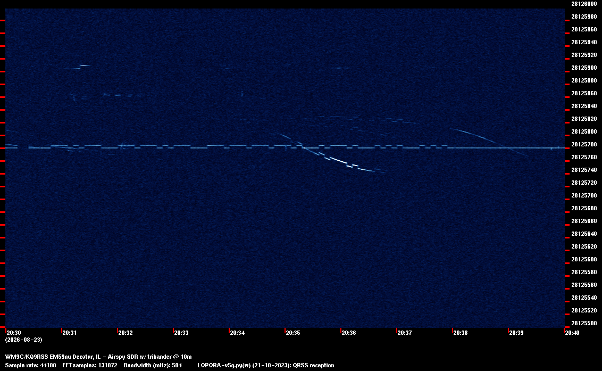This screenshot has height=371, width=602.
Task: Select the 20:35 time axis label
Action: [x=293, y=333]
